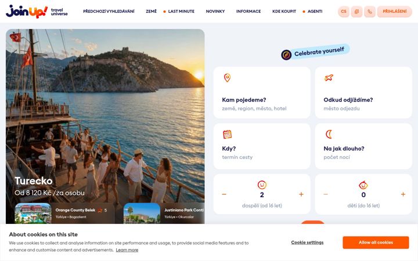Decrease number of adults
This screenshot has width=418, height=261.
pos(224,194)
